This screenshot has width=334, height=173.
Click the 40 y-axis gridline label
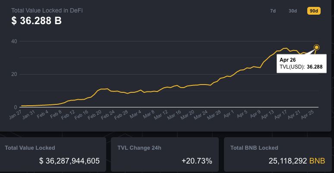14,41
